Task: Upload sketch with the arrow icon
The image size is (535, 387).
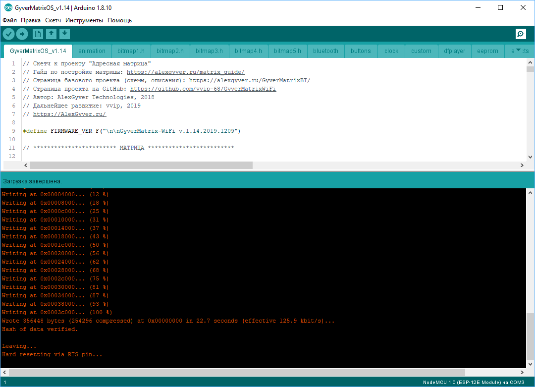Action: pos(22,34)
